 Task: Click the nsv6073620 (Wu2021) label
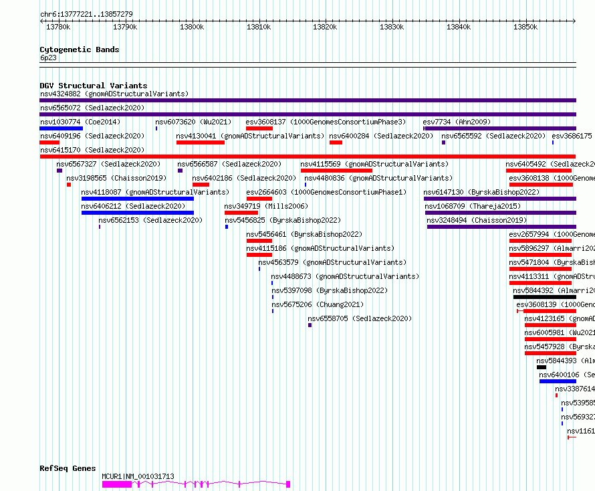point(193,122)
